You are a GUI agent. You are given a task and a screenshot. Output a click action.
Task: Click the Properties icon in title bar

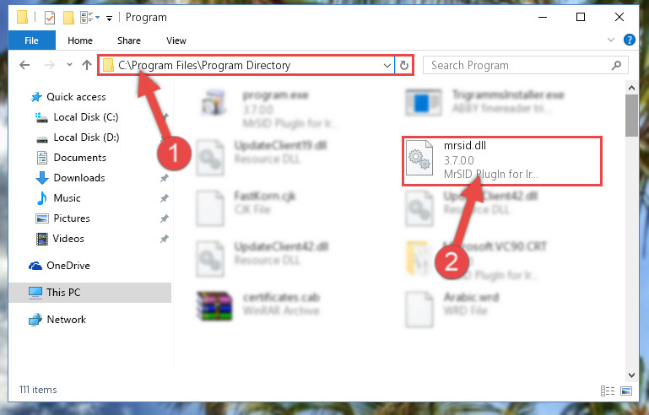click(x=50, y=18)
